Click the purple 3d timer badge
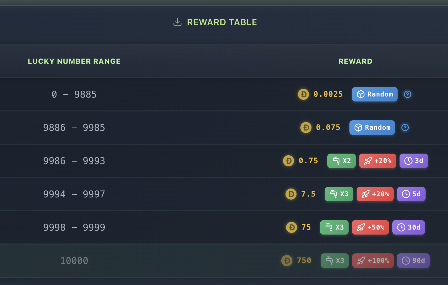Screen dimensions: 448x285 pos(413,161)
